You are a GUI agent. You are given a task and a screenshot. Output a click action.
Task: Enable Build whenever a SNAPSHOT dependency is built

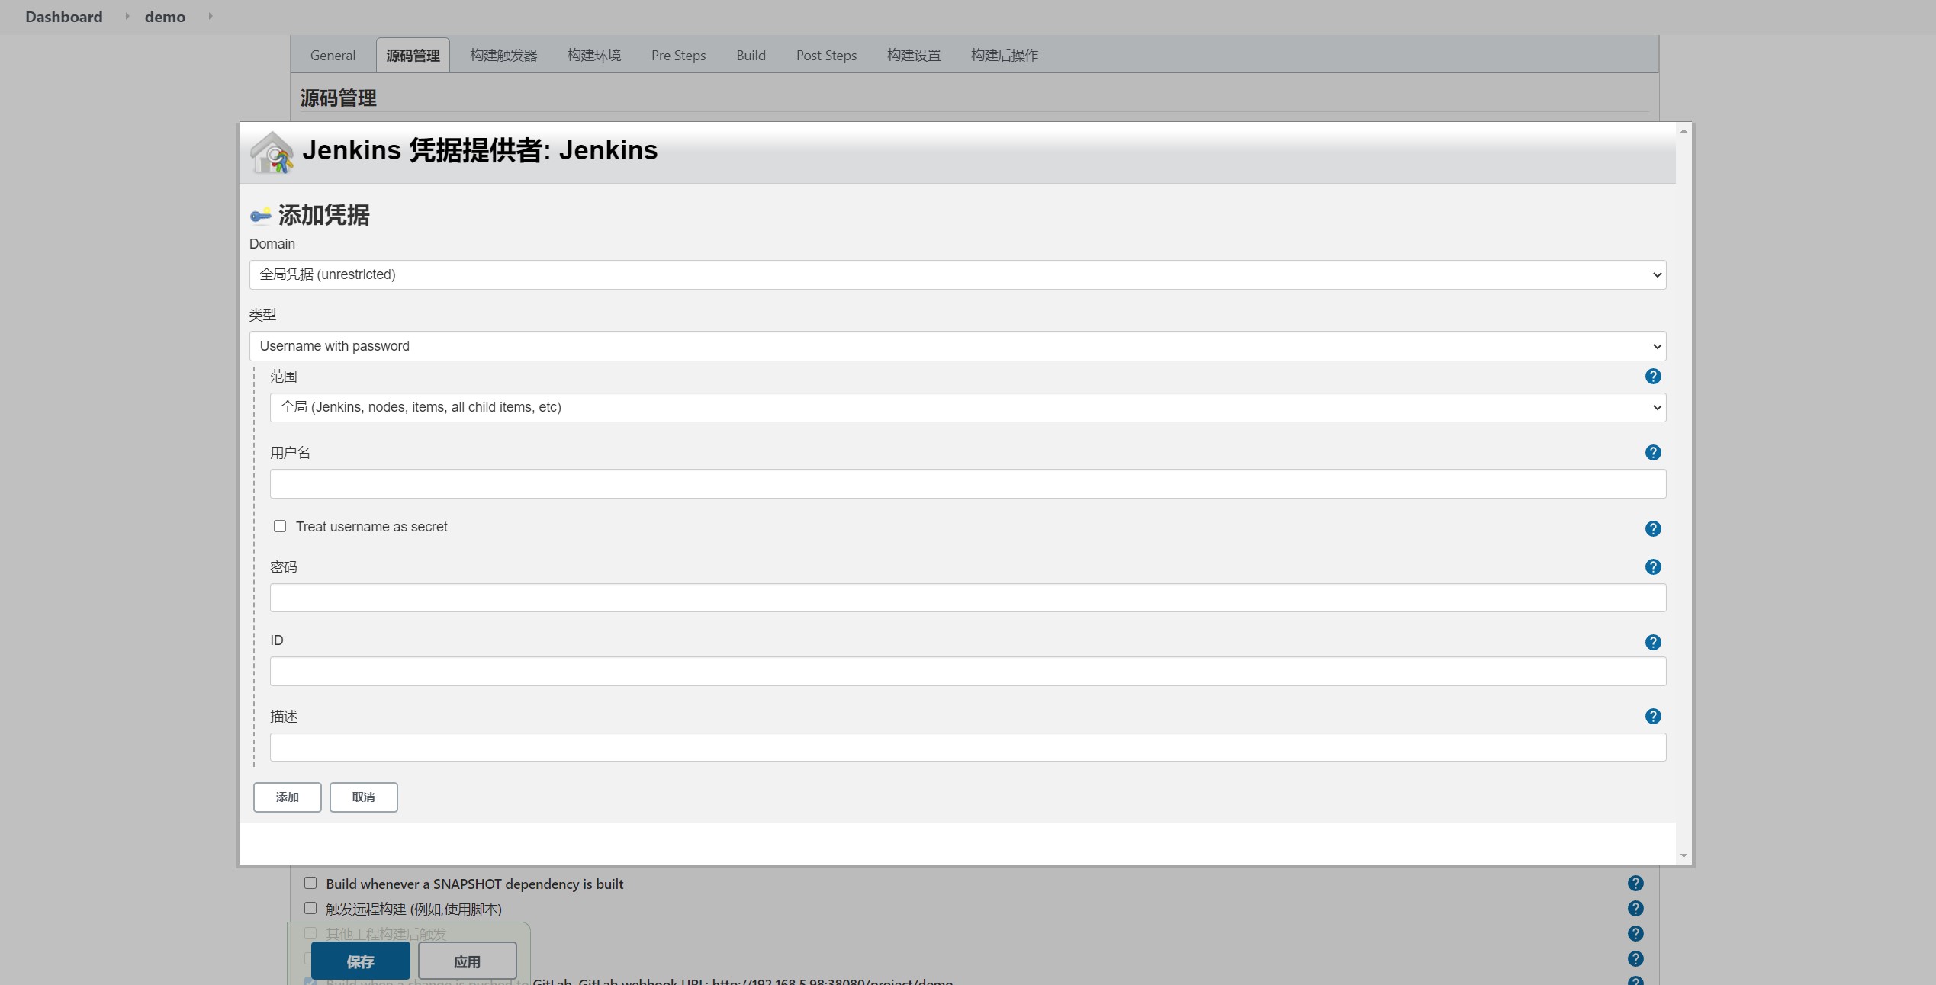tap(310, 883)
